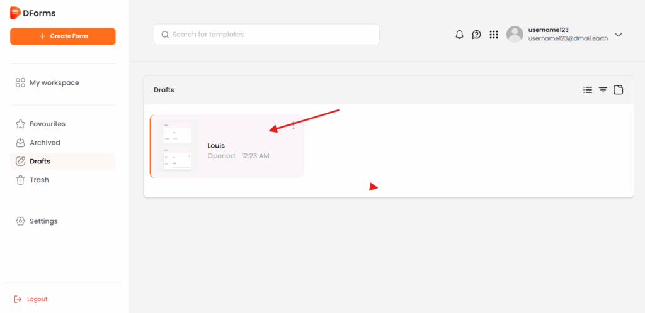Go to My workspace

click(54, 83)
